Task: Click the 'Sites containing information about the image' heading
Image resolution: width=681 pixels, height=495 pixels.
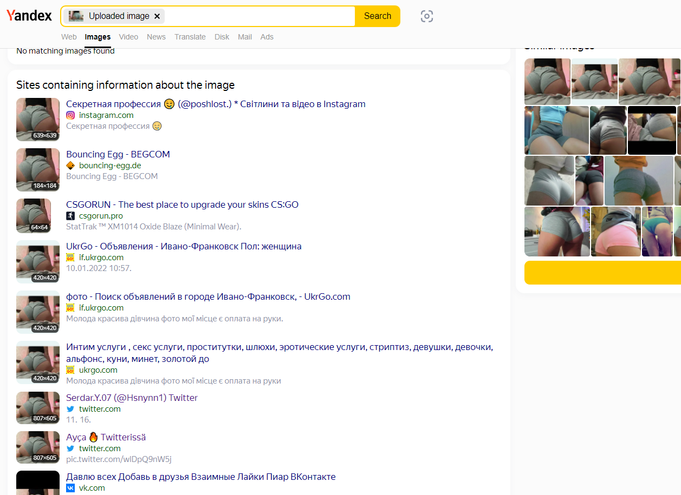Action: [x=125, y=85]
